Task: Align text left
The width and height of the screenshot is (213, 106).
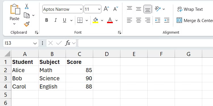Action: click(130, 20)
